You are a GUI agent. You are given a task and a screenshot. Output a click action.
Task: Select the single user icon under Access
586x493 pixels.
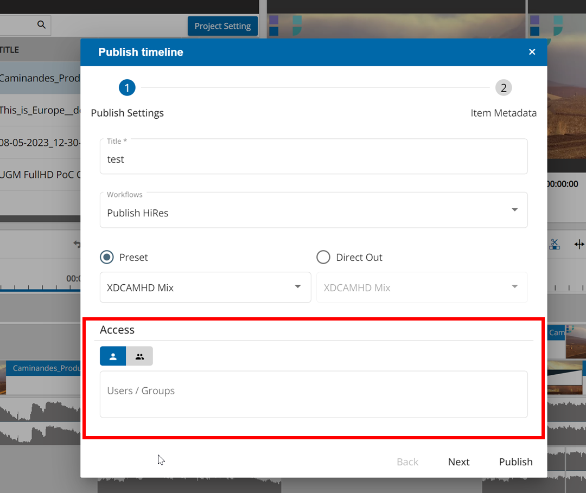pyautogui.click(x=113, y=356)
